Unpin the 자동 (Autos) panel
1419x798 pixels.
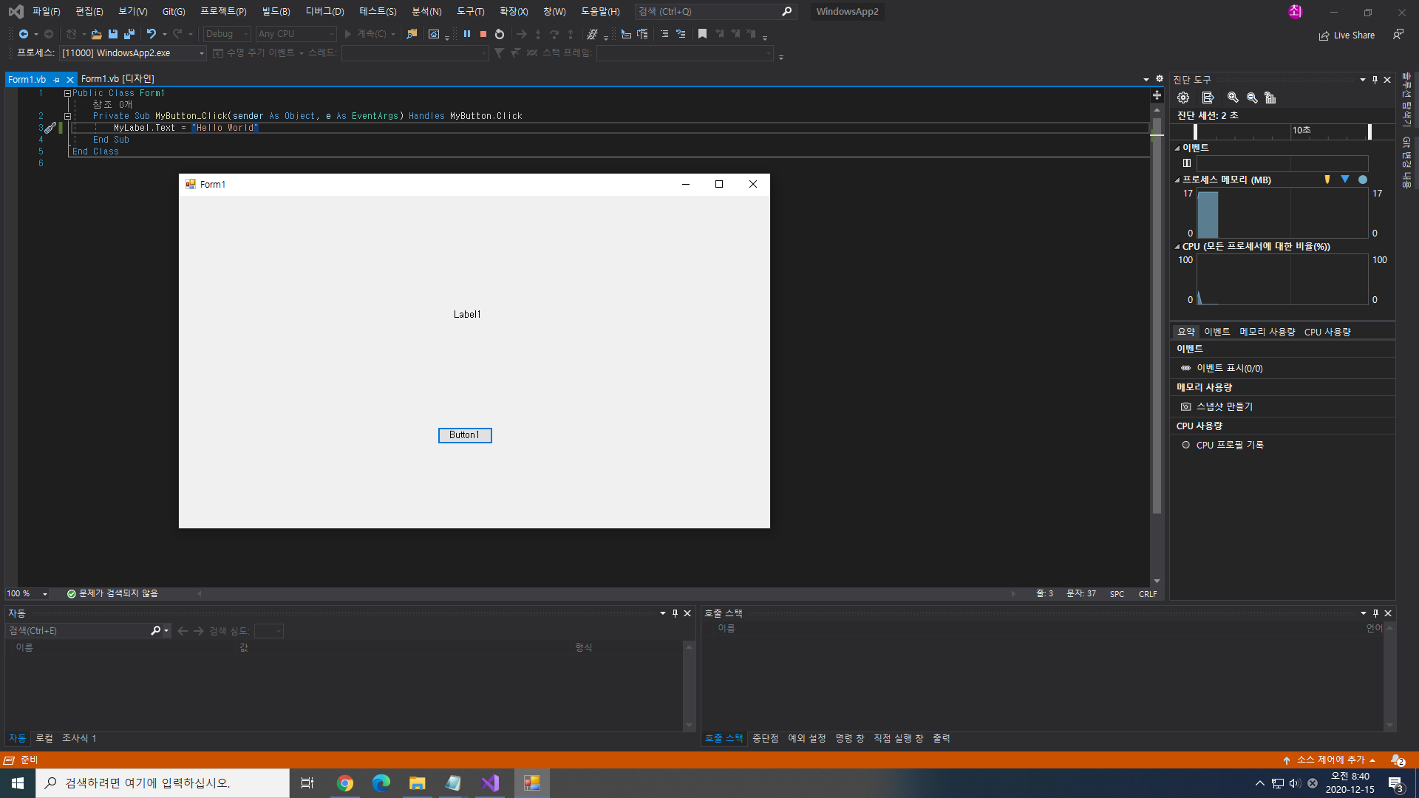tap(674, 613)
